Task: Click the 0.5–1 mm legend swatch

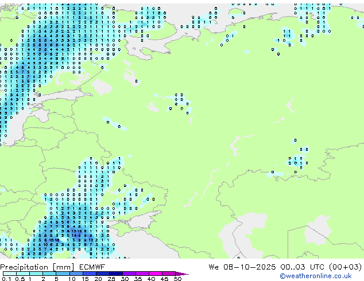Action: pos(23,274)
